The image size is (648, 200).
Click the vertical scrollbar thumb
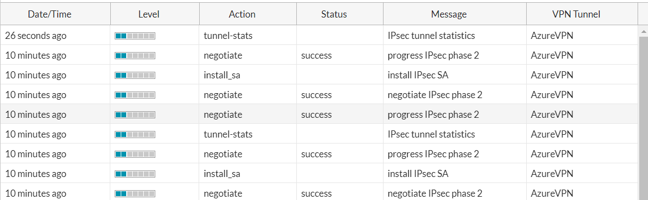tap(643, 117)
